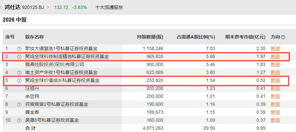Click shareholder name 黄金泰
The image size is (296, 132).
pos(32,112)
